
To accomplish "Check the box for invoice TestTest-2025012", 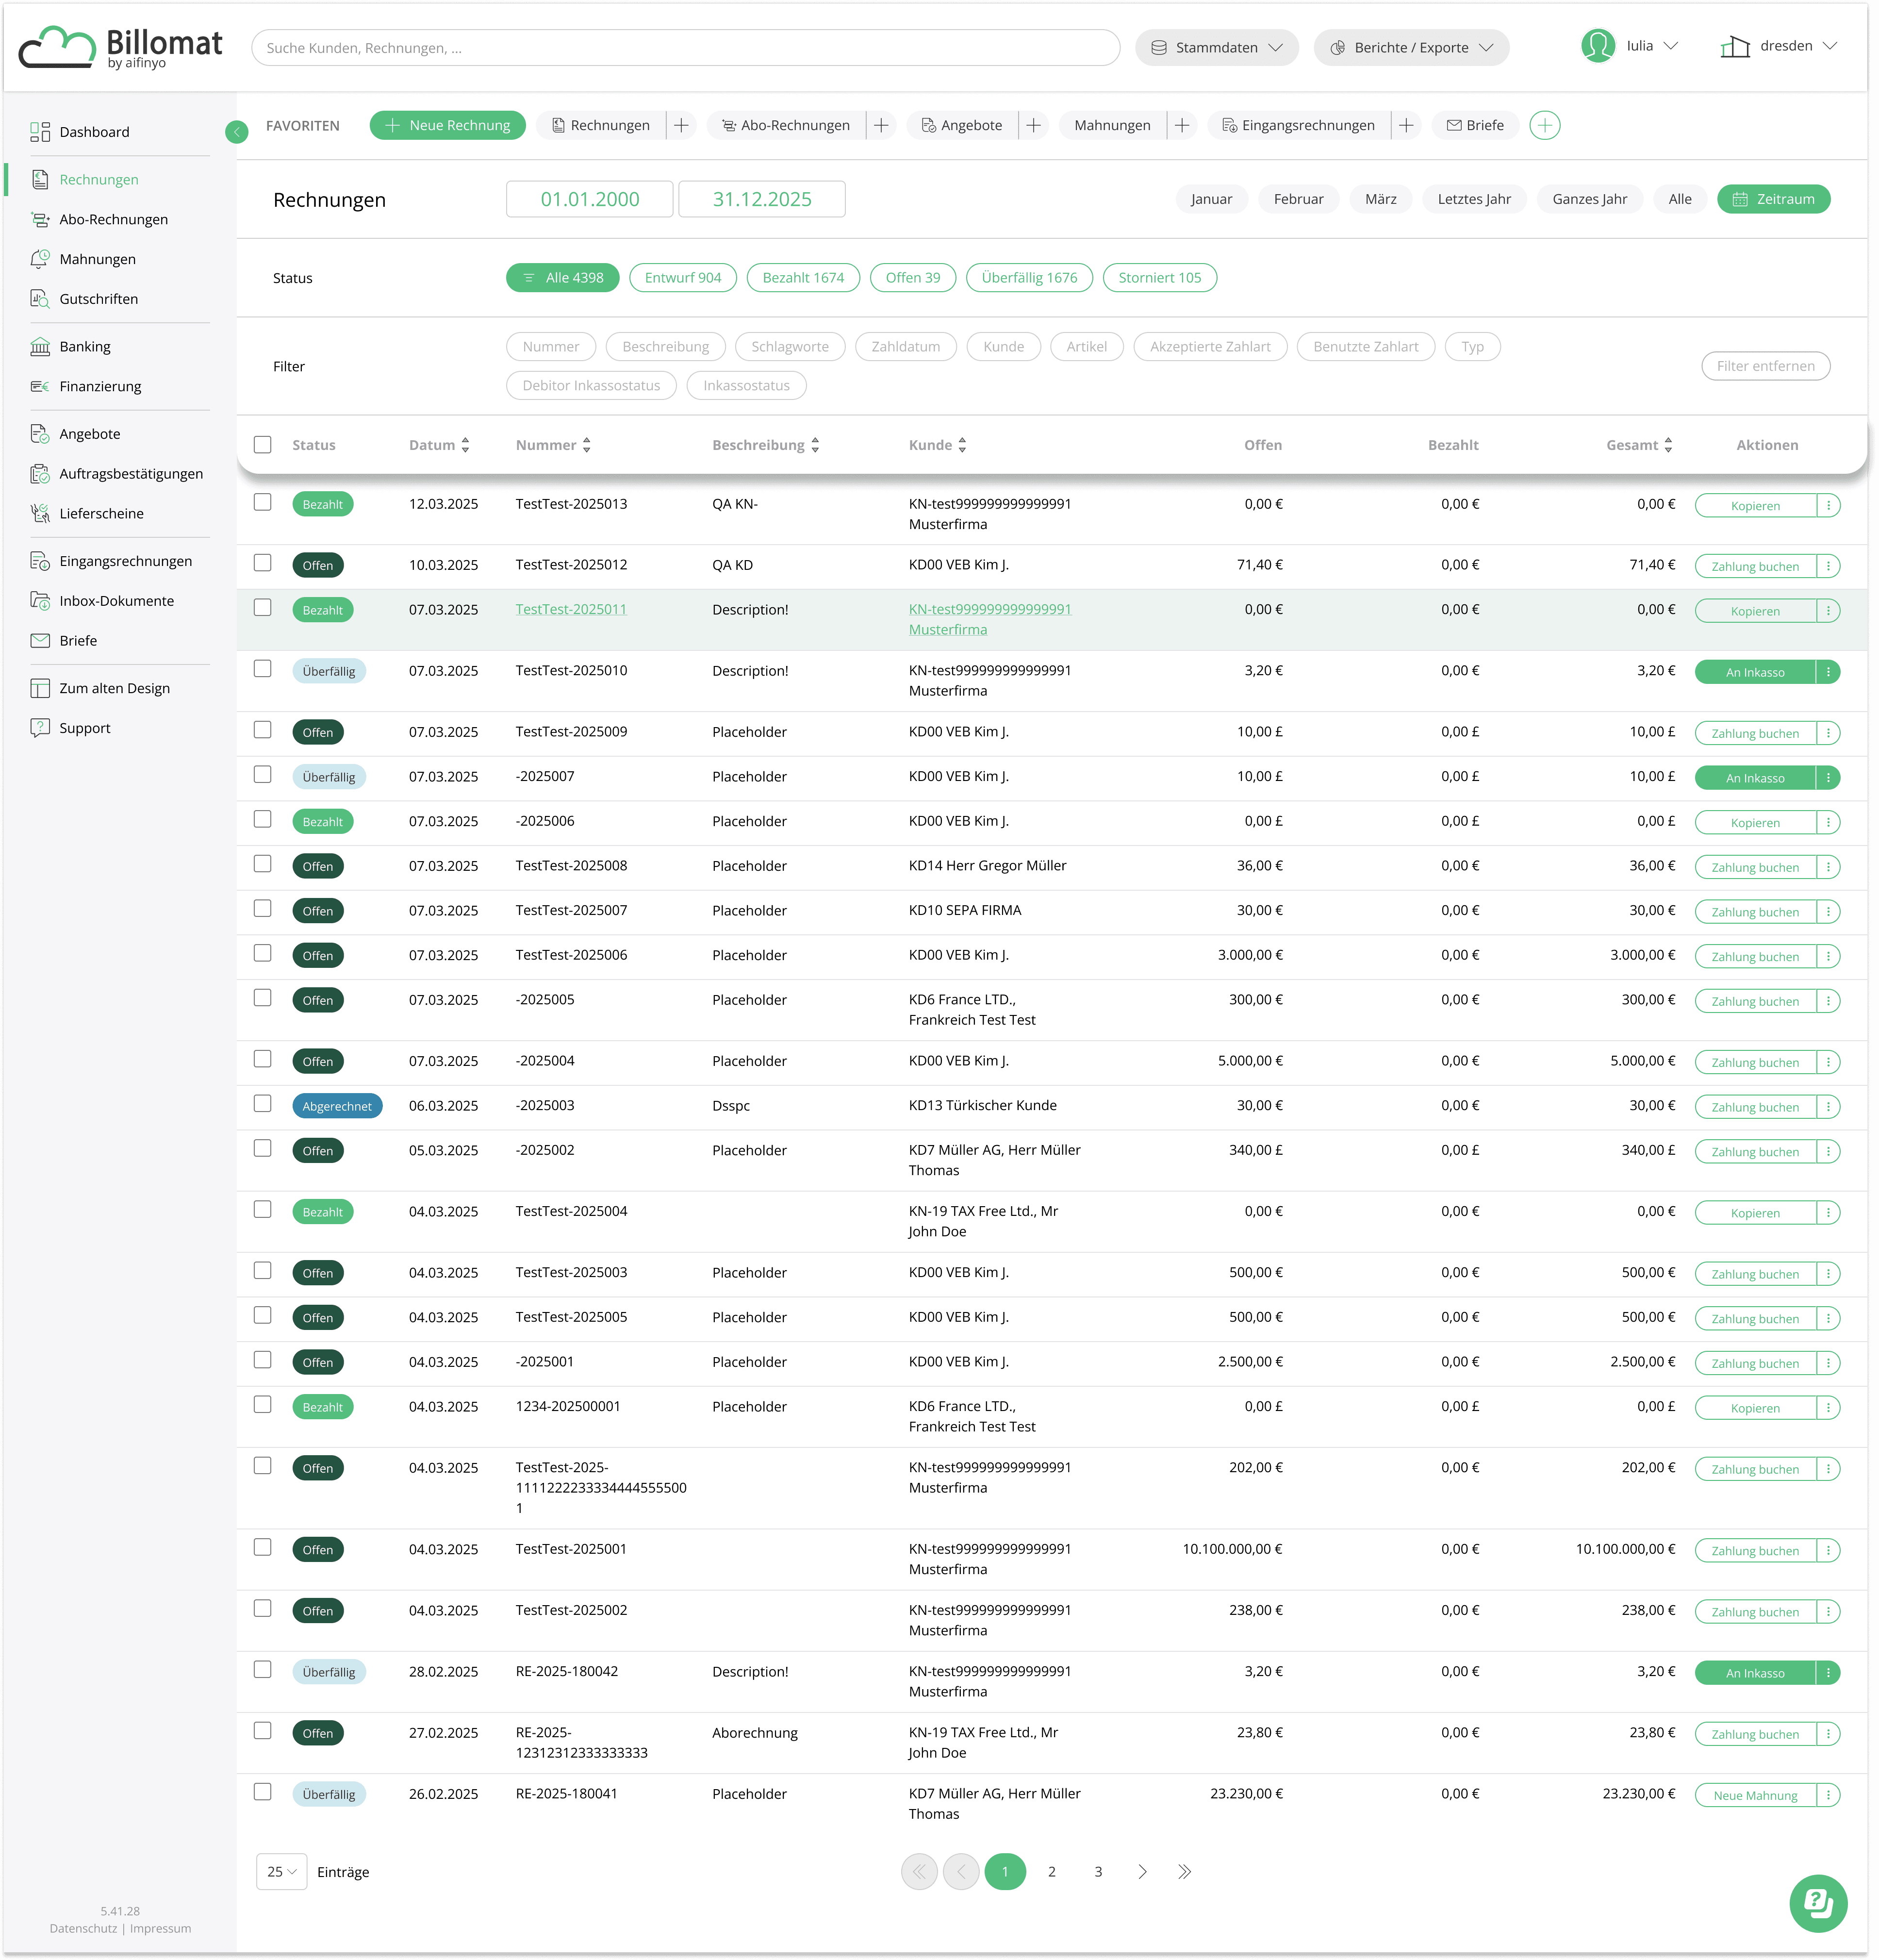I will coord(263,563).
